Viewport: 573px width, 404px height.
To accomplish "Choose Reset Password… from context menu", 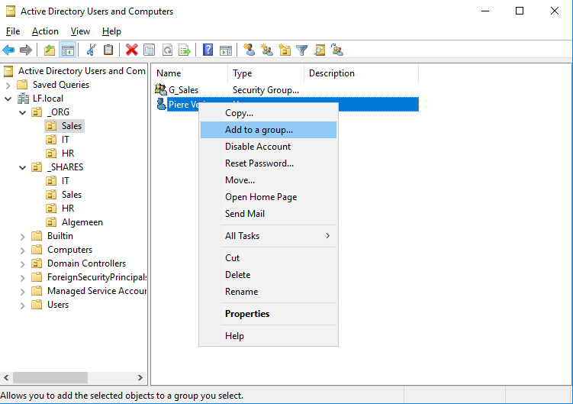I will 269,163.
